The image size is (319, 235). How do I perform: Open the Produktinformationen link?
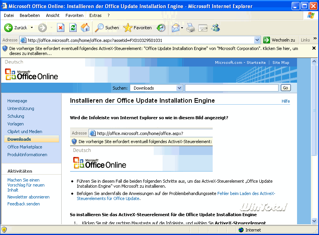pos(27,155)
